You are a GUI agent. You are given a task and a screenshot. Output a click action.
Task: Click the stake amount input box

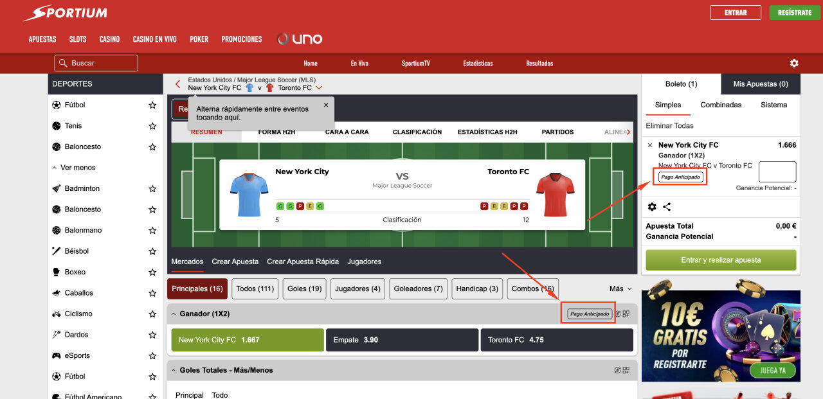(777, 172)
